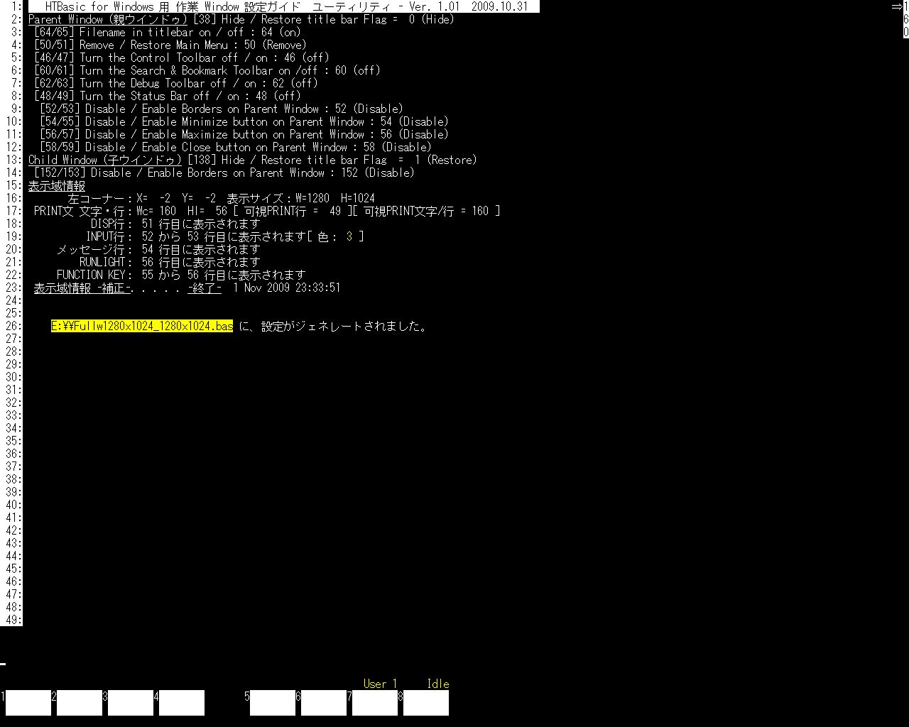
Task: Click softkey box number 3
Action: coord(131,702)
